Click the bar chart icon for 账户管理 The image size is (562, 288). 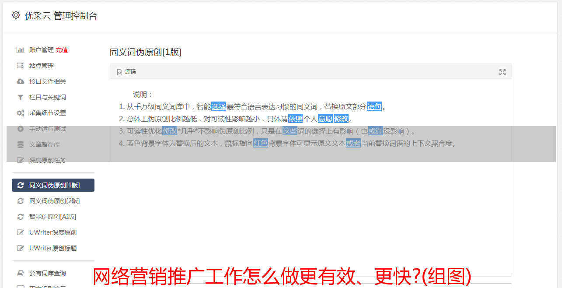(x=20, y=50)
